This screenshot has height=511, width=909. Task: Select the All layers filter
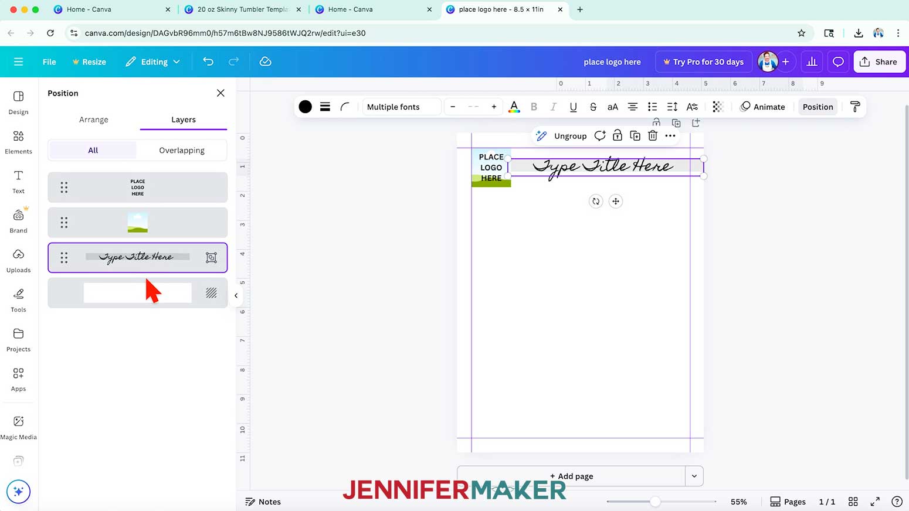click(x=93, y=150)
